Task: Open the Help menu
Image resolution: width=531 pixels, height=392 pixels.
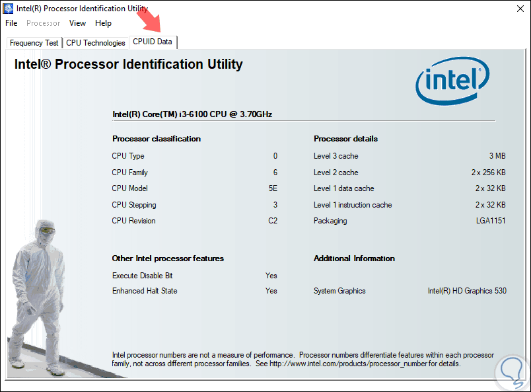Action: click(103, 23)
